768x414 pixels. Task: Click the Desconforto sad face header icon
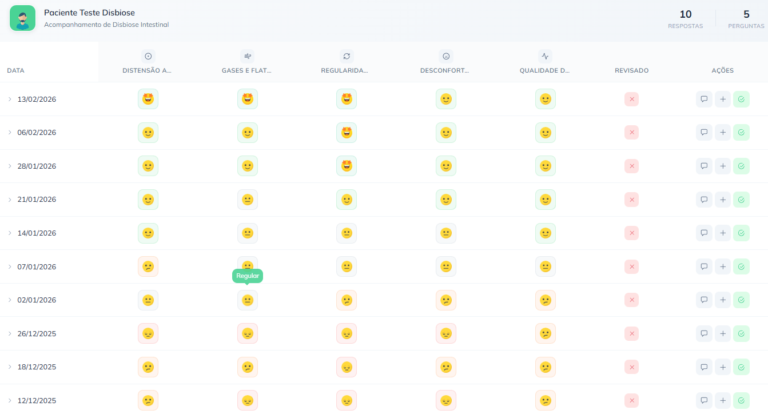446,56
